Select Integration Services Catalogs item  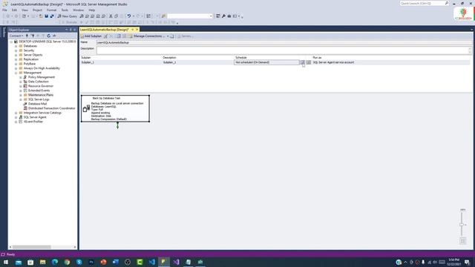coord(42,113)
